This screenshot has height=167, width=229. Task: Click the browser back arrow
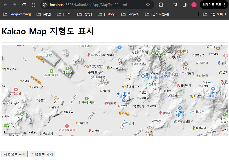(x=5, y=5)
